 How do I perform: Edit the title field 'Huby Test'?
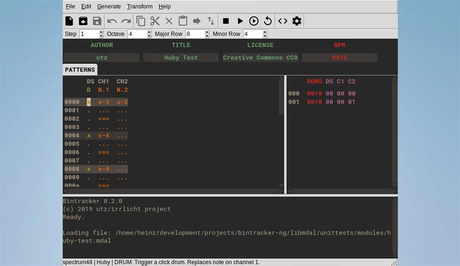point(181,57)
